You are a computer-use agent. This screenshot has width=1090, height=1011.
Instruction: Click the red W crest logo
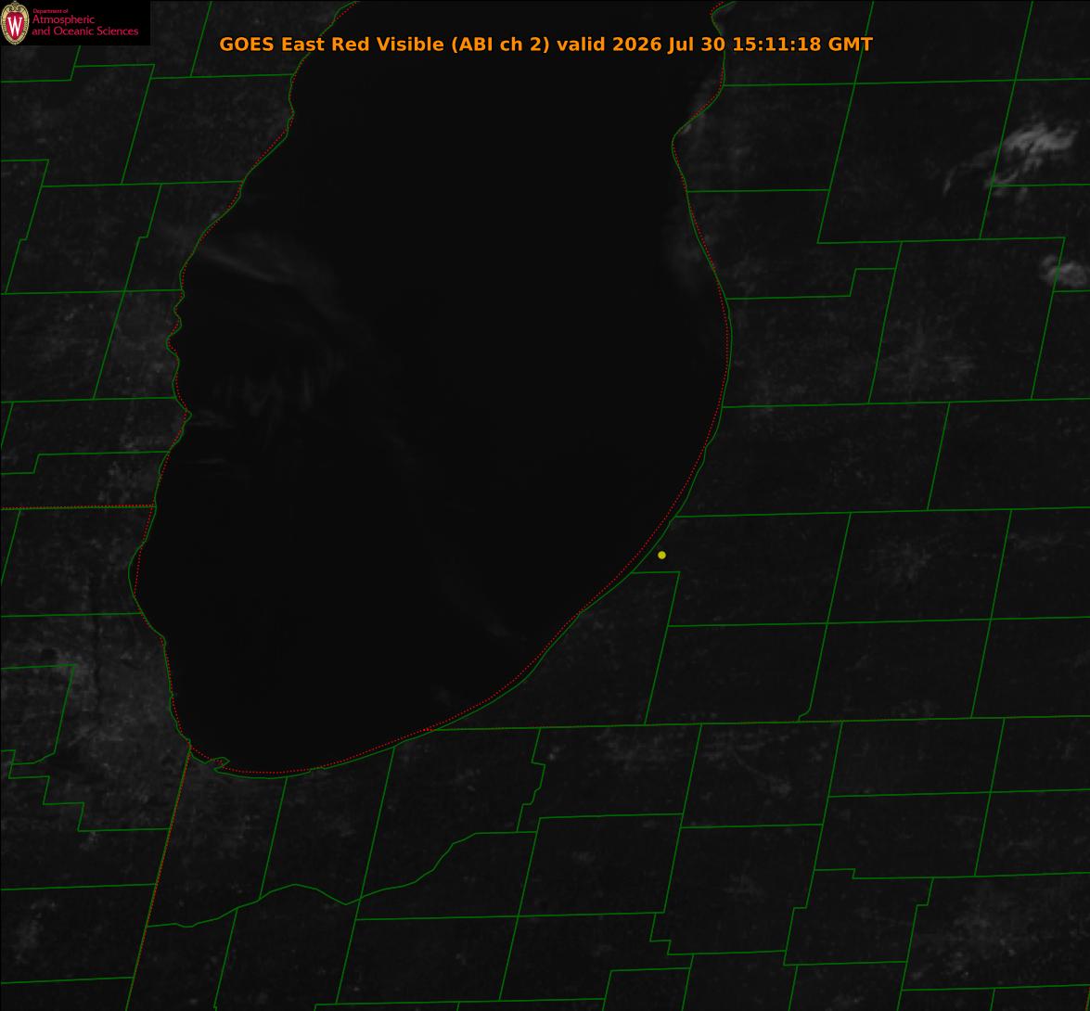click(x=15, y=22)
